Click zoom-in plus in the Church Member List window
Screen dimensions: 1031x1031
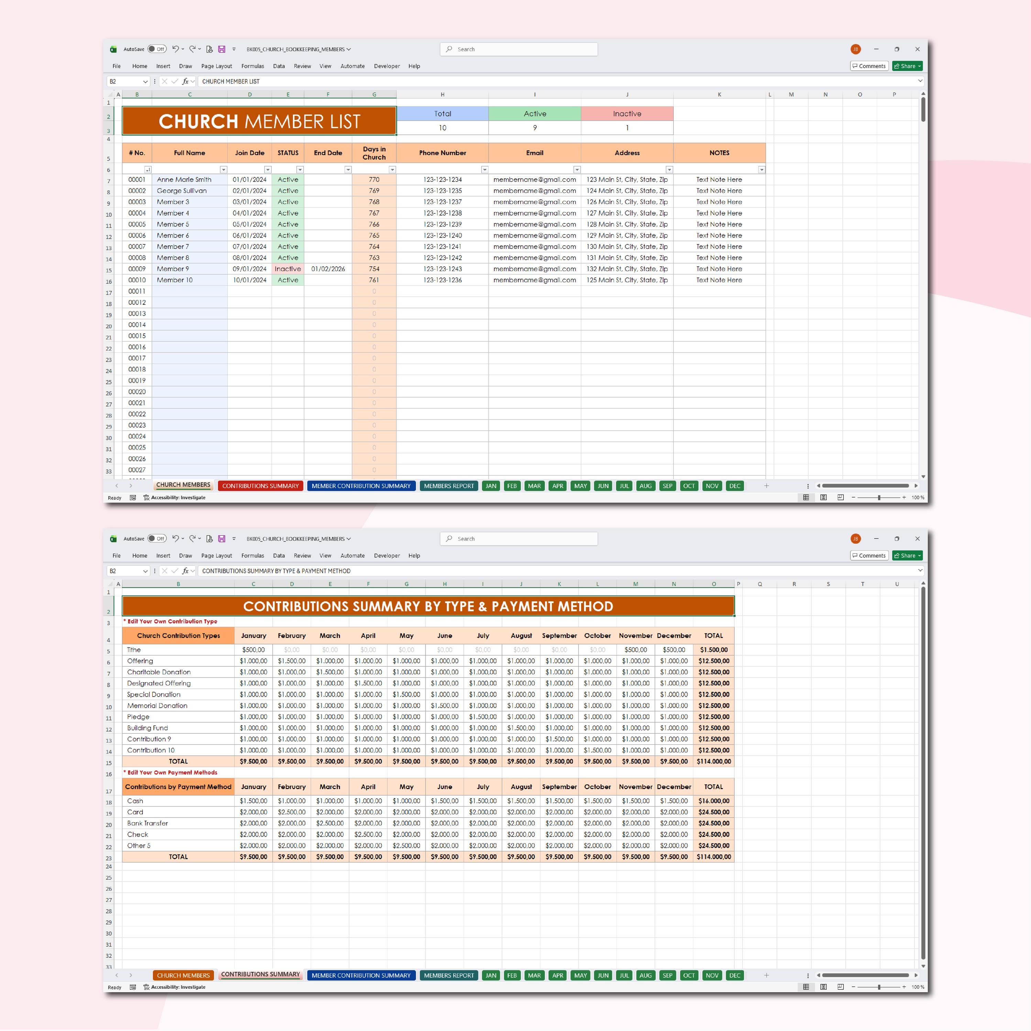point(904,497)
